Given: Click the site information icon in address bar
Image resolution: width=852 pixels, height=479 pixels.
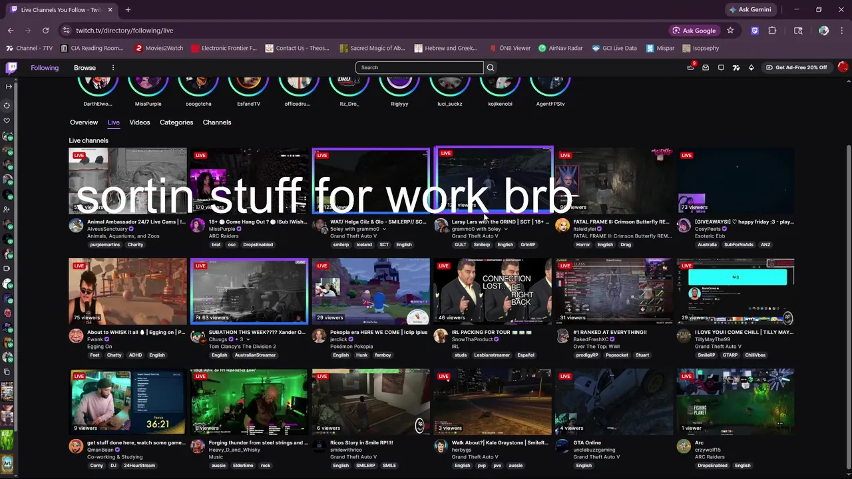Looking at the screenshot, I should [65, 30].
